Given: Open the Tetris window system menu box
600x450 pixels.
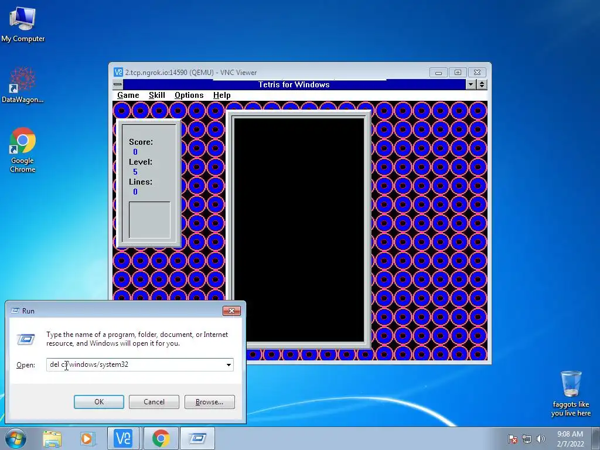Looking at the screenshot, I should click(x=118, y=84).
